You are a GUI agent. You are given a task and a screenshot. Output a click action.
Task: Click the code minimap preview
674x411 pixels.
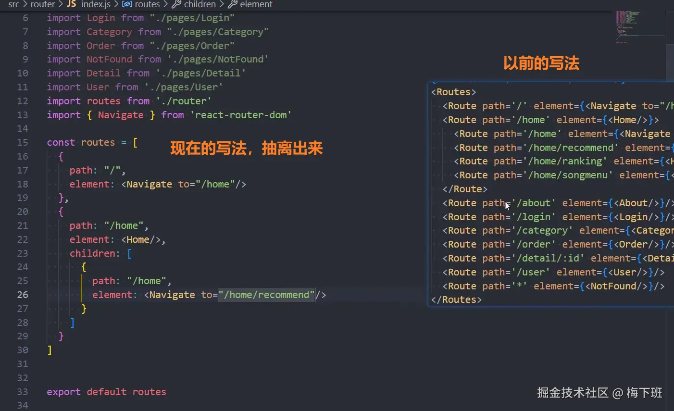pos(640,26)
